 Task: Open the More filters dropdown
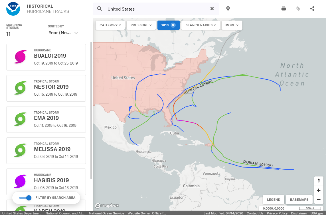click(x=232, y=25)
